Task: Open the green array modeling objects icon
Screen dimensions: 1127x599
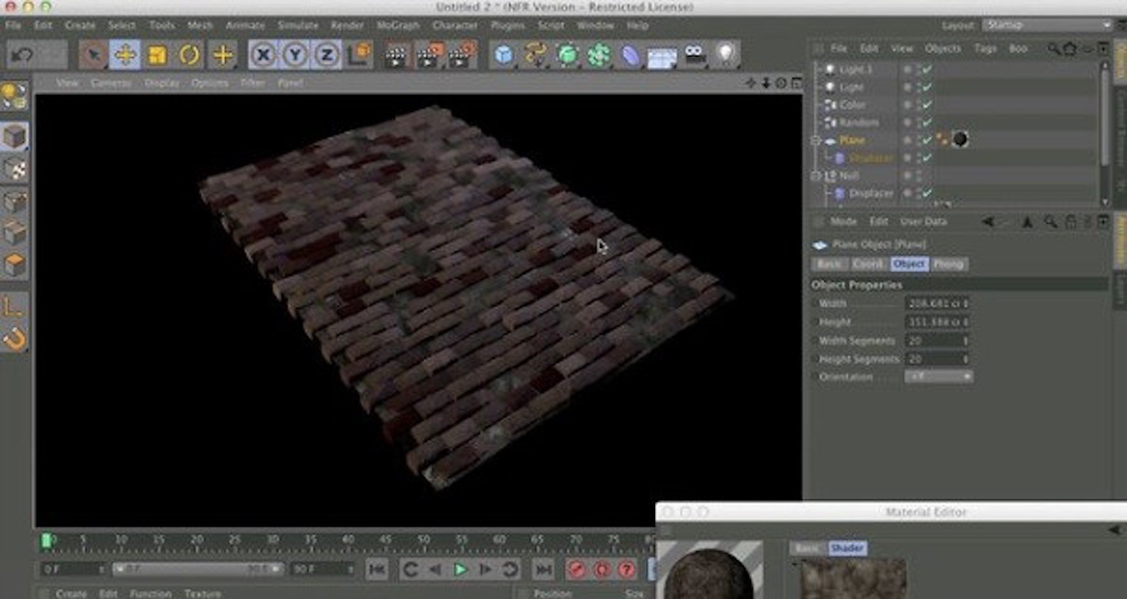Action: [x=599, y=56]
